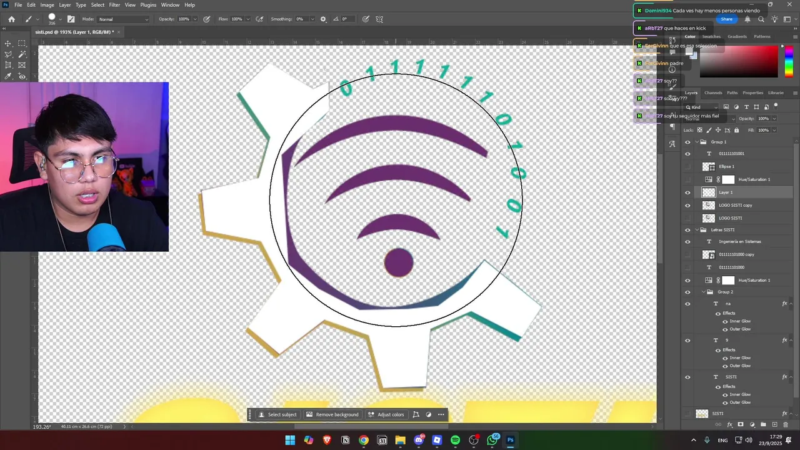Toggle pressure for opacity icon
Image resolution: width=800 pixels, height=450 pixels.
(207, 19)
